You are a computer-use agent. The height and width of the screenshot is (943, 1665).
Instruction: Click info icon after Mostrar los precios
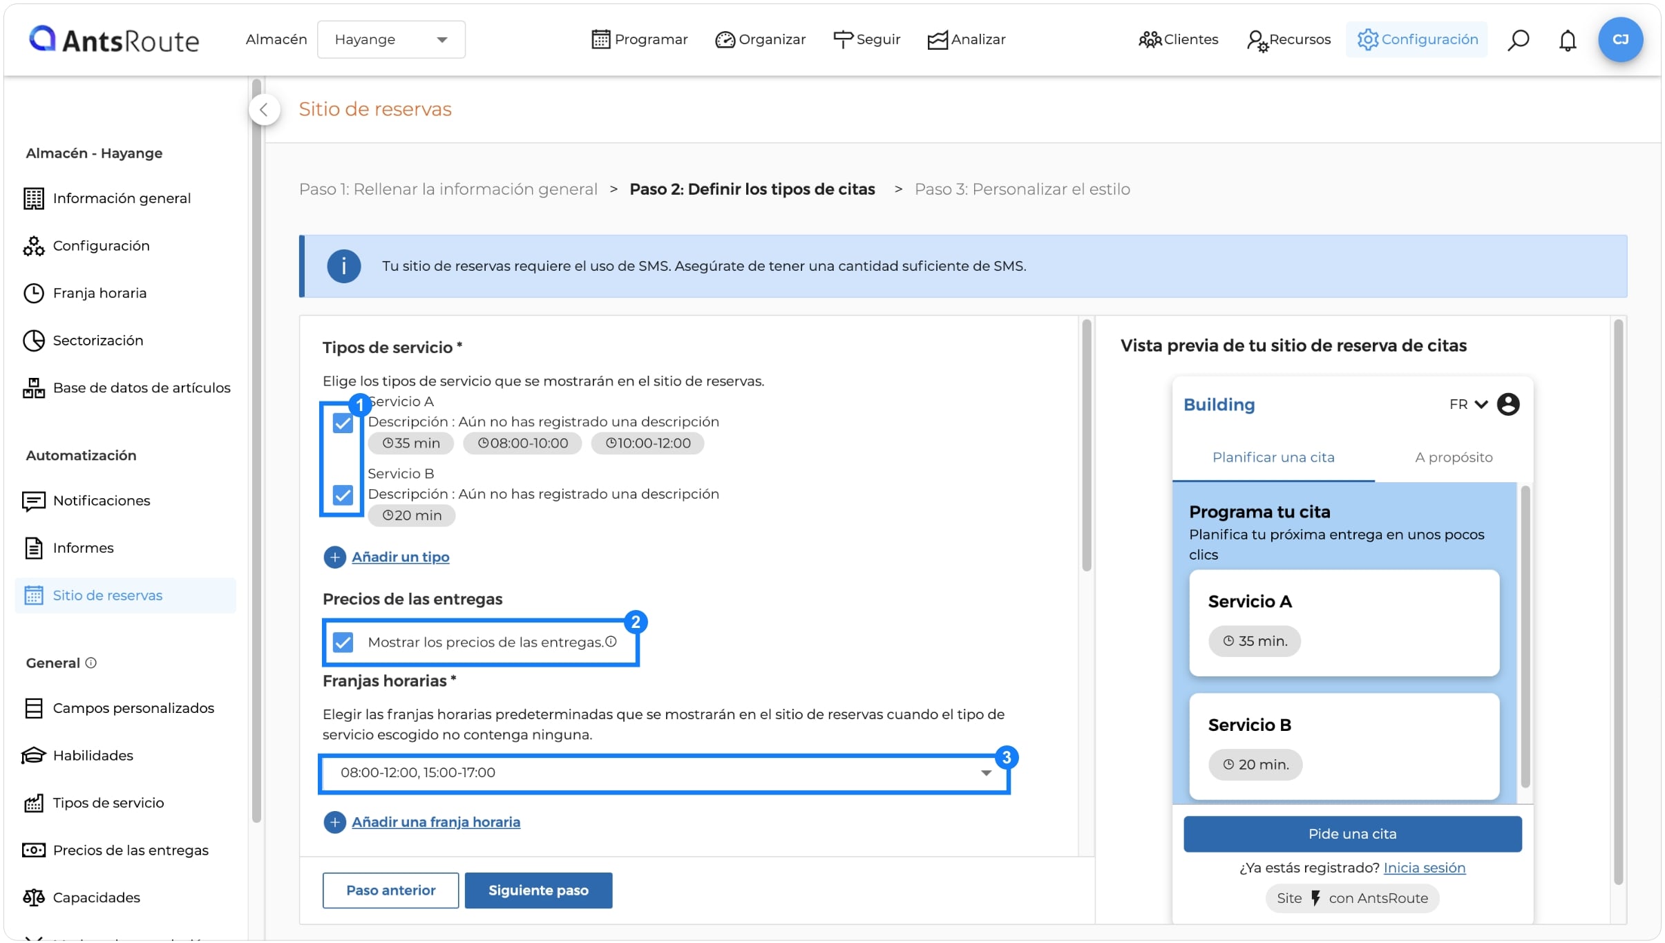pos(611,642)
